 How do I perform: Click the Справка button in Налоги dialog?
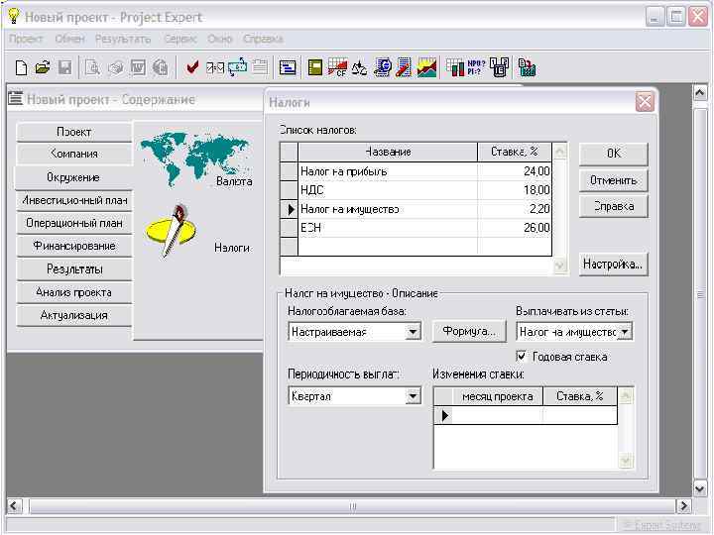click(x=614, y=206)
